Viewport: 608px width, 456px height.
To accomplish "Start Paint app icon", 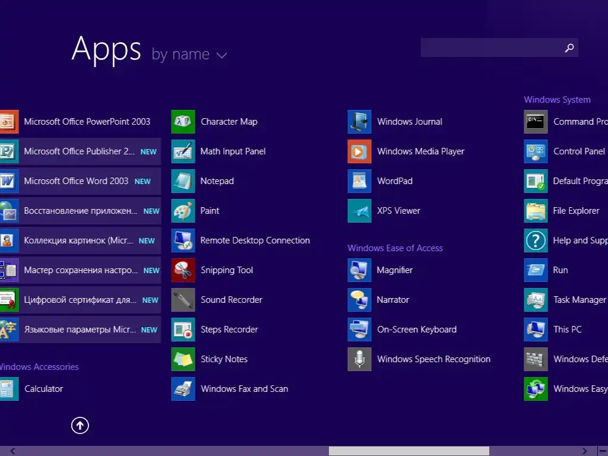I will (x=183, y=211).
